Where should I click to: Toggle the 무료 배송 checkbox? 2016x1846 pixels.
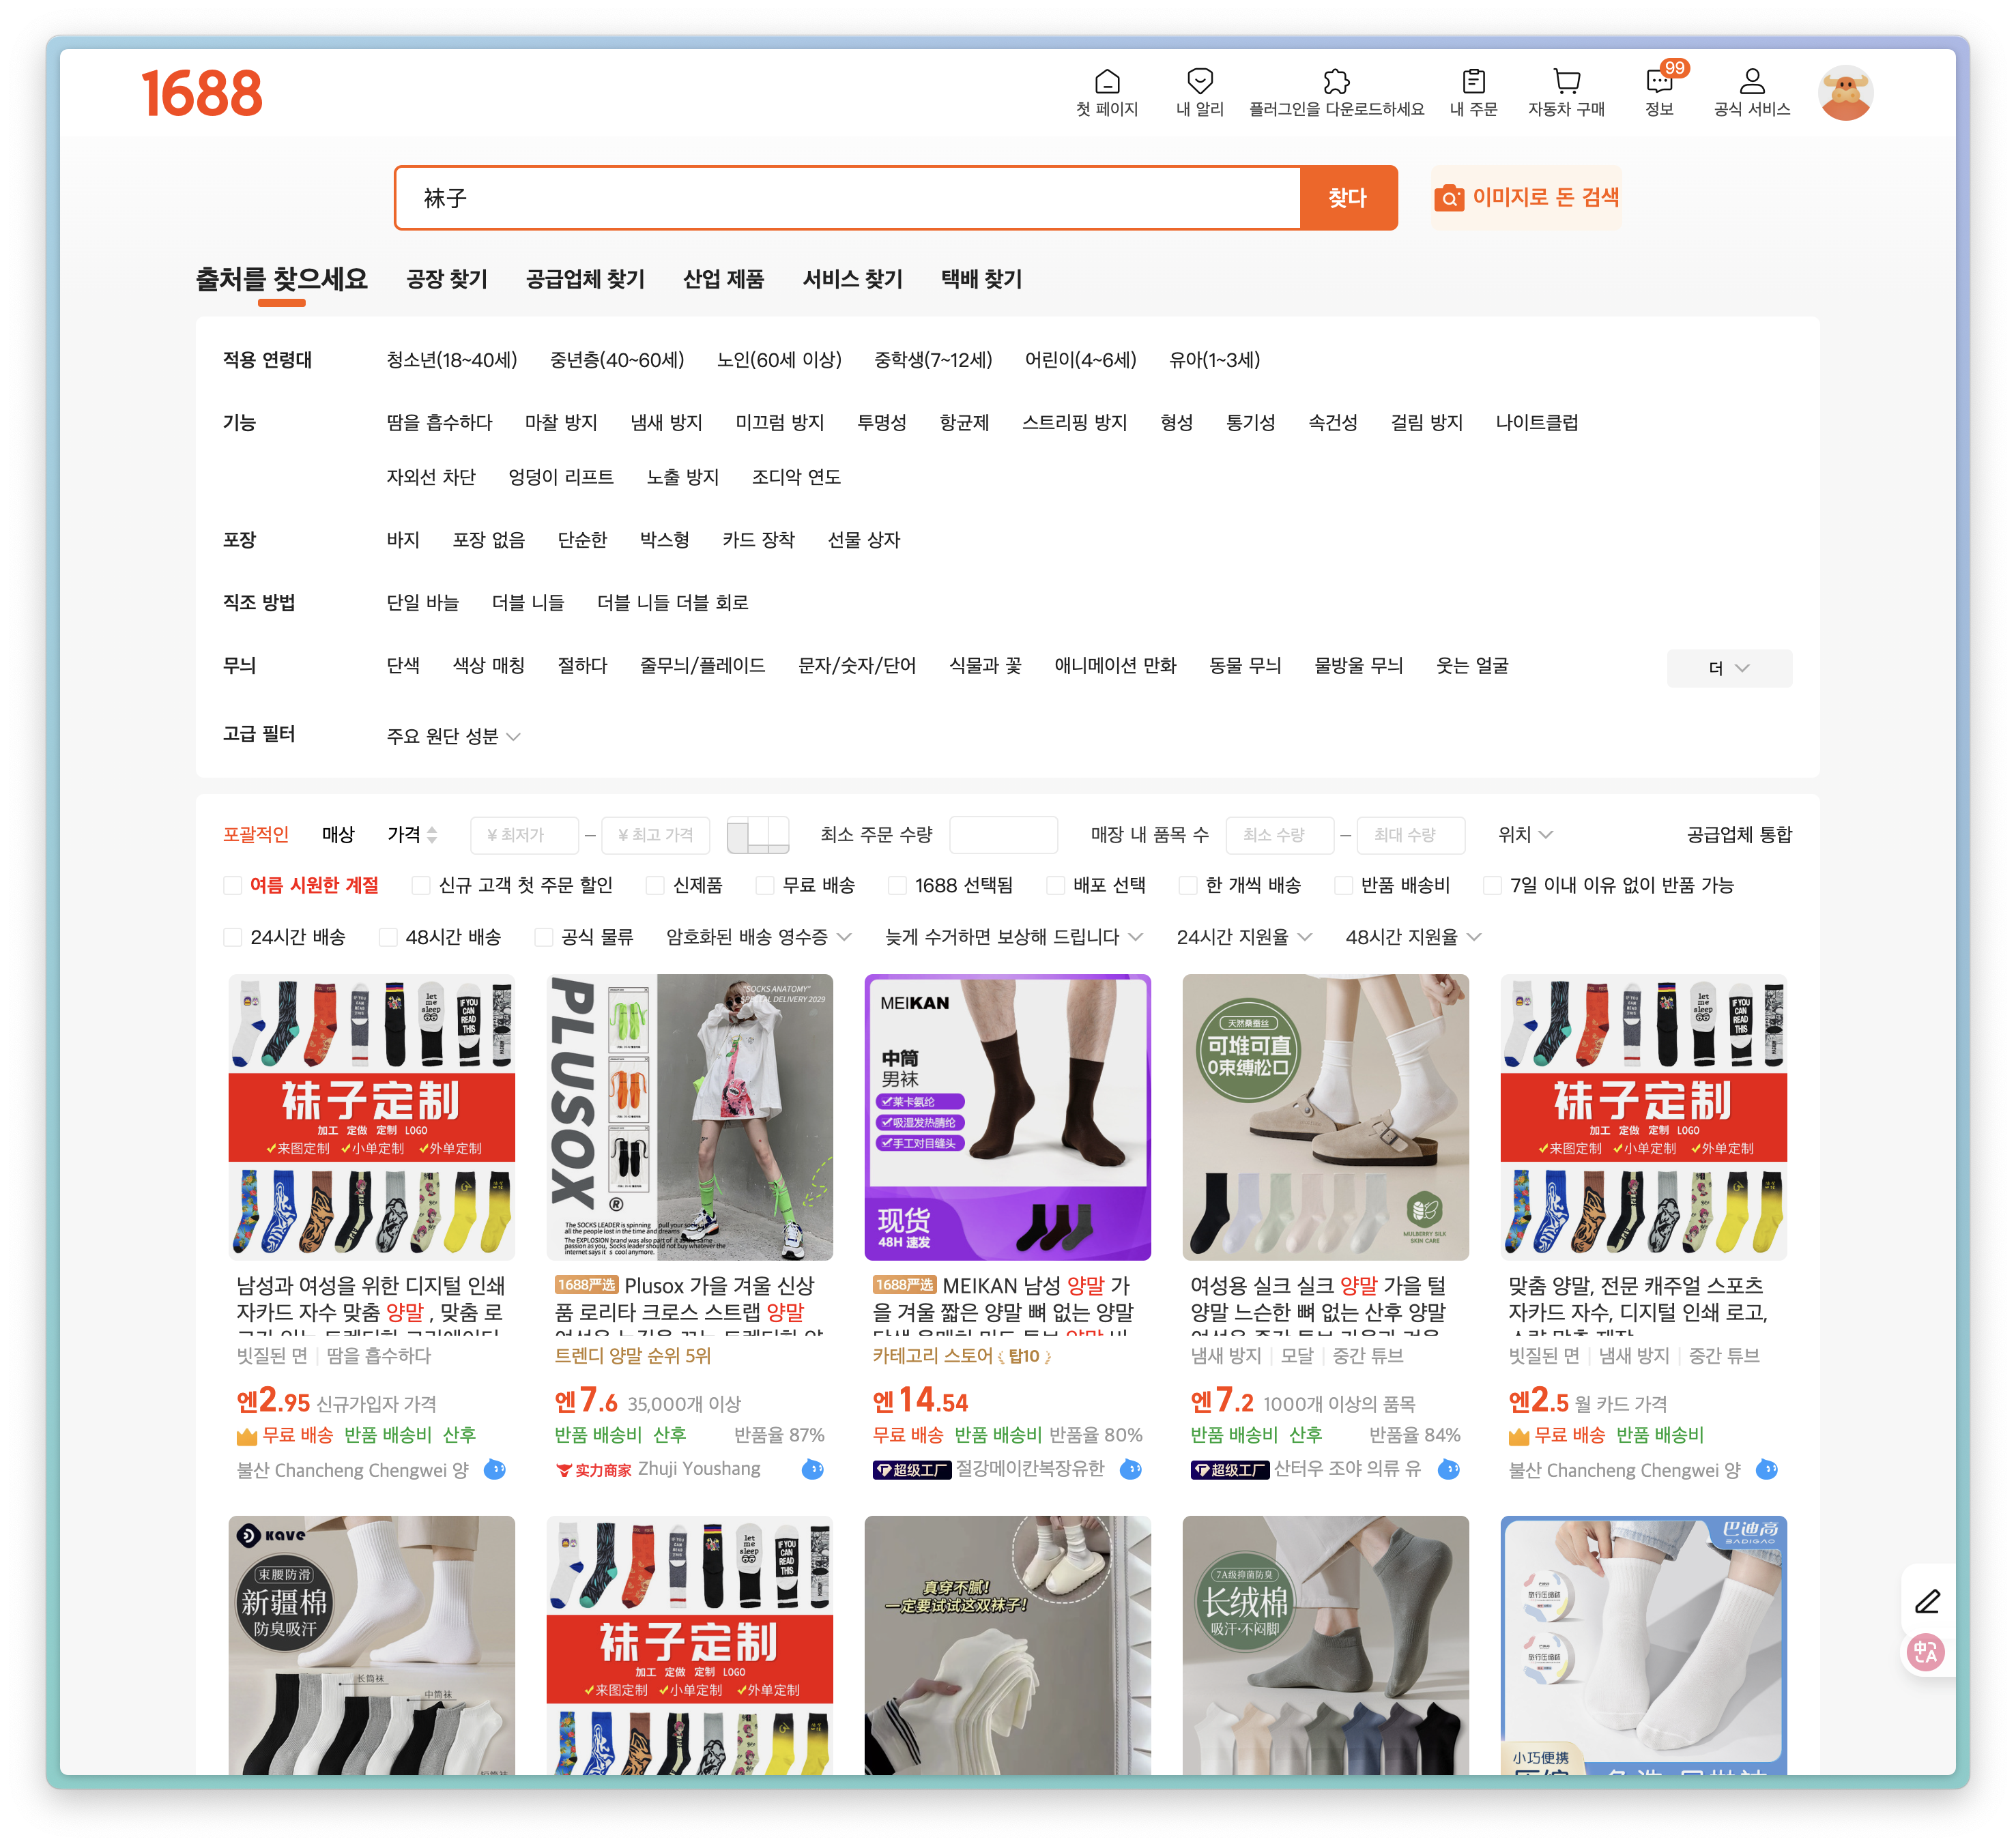point(765,885)
